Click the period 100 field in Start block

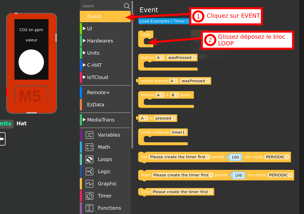coord(238,175)
